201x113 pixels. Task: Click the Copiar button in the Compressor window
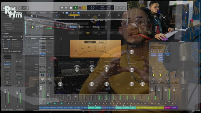click(81, 27)
